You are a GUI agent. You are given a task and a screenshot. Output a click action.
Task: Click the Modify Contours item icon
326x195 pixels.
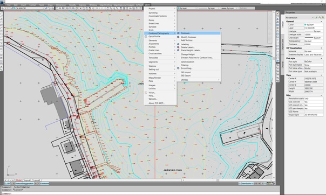178,37
